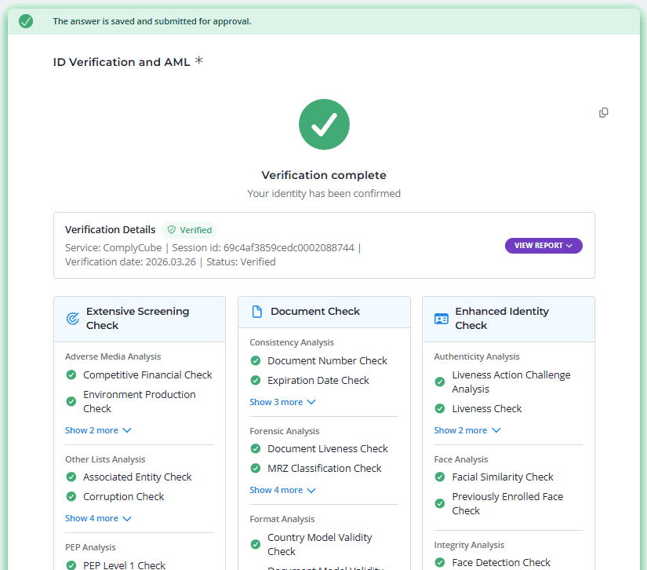Click the Facial Similarity Check green tick
Image resolution: width=647 pixels, height=570 pixels.
(440, 477)
